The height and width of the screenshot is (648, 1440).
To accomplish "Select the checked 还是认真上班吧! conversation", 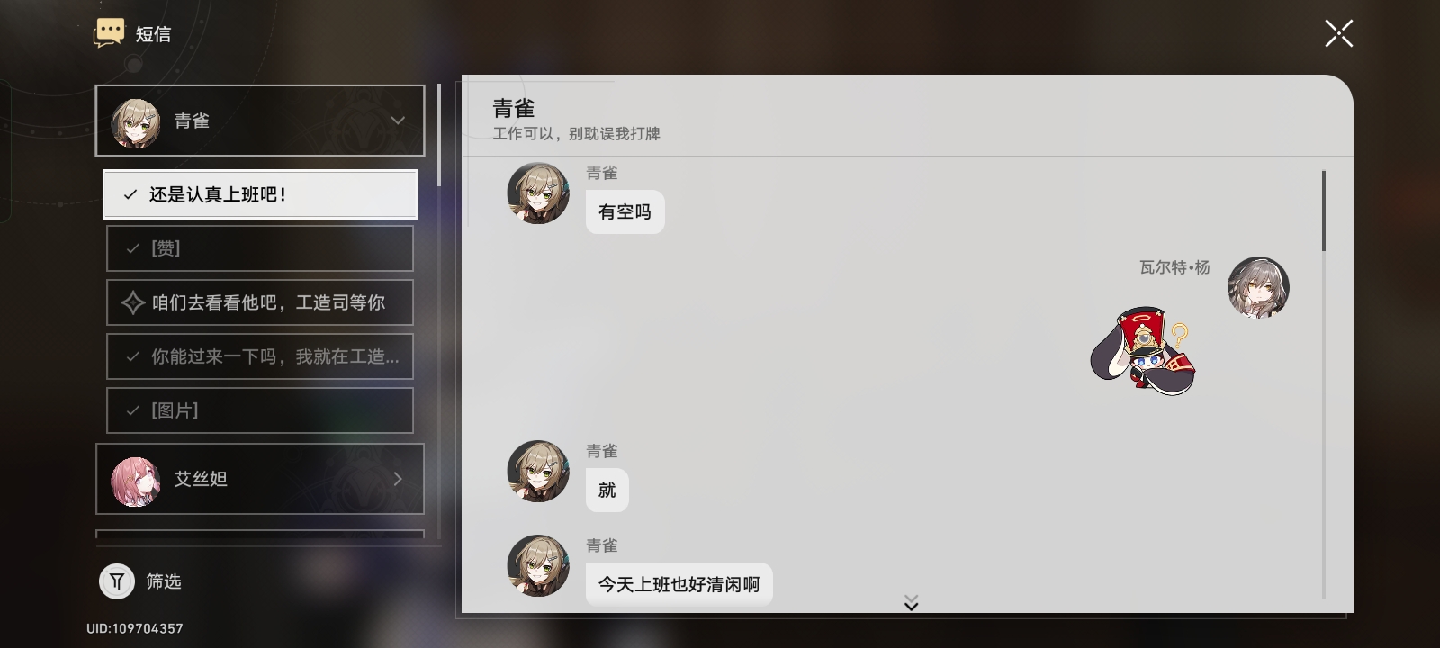I will tap(260, 194).
